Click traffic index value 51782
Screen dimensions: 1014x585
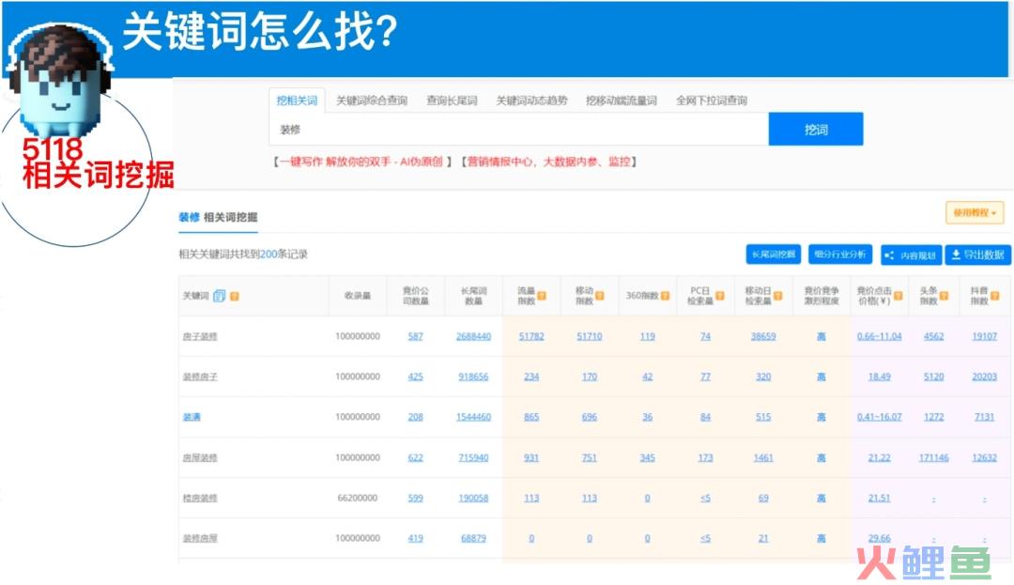(531, 337)
